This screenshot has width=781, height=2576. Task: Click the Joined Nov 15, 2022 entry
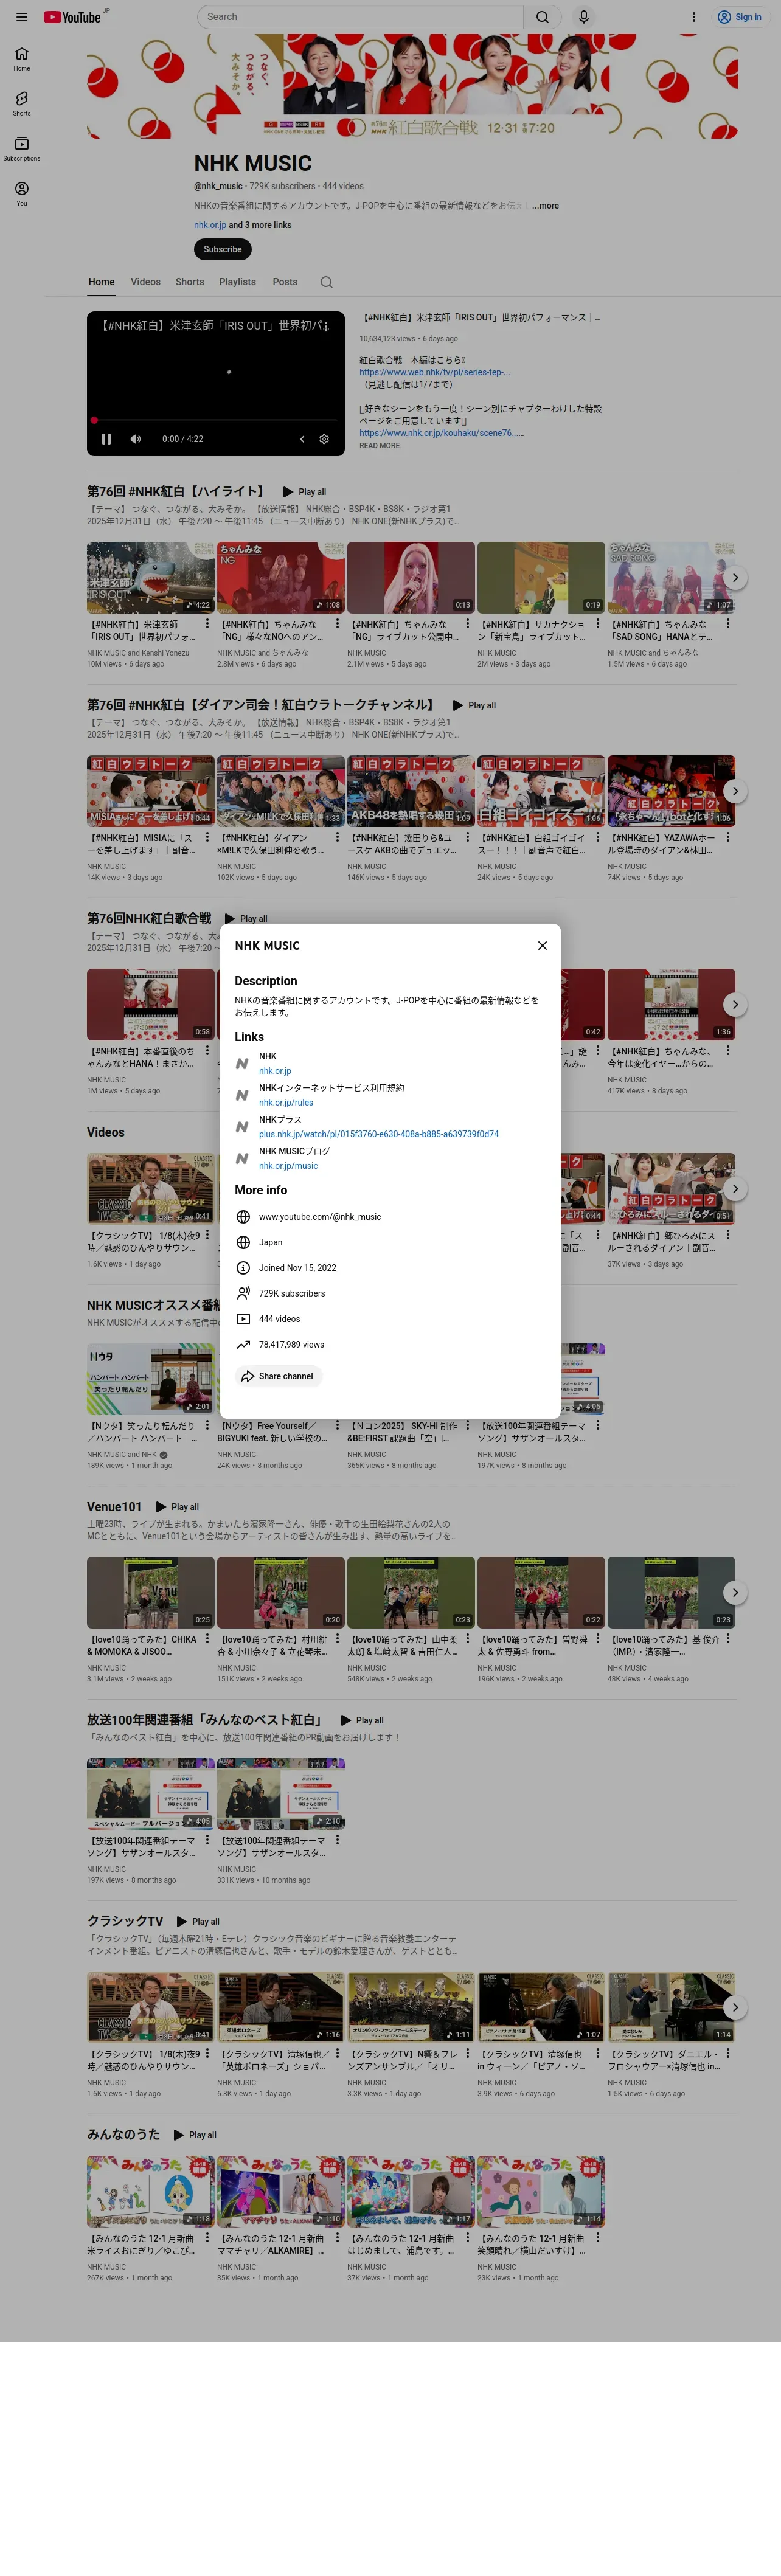297,1268
